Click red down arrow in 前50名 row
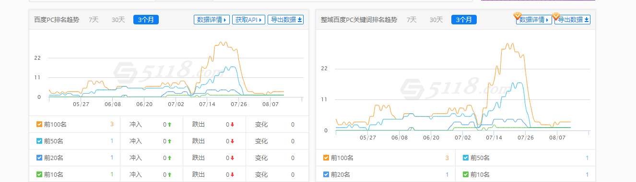 (x=232, y=141)
